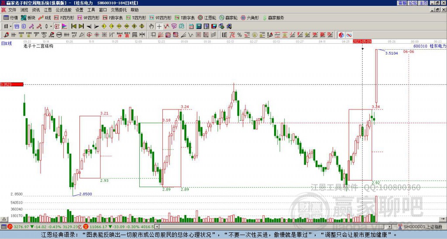Click the 06-06 date marker label
Image resolution: width=447 pixels, height=239 pixels.
[409, 51]
